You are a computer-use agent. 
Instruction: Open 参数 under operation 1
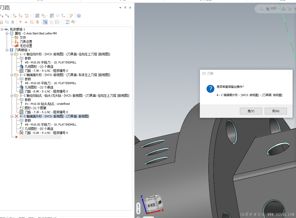(x=28, y=59)
